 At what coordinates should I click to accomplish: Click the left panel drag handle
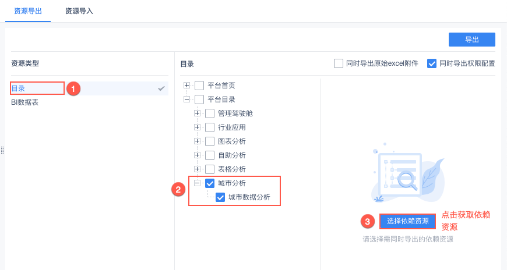[2, 150]
